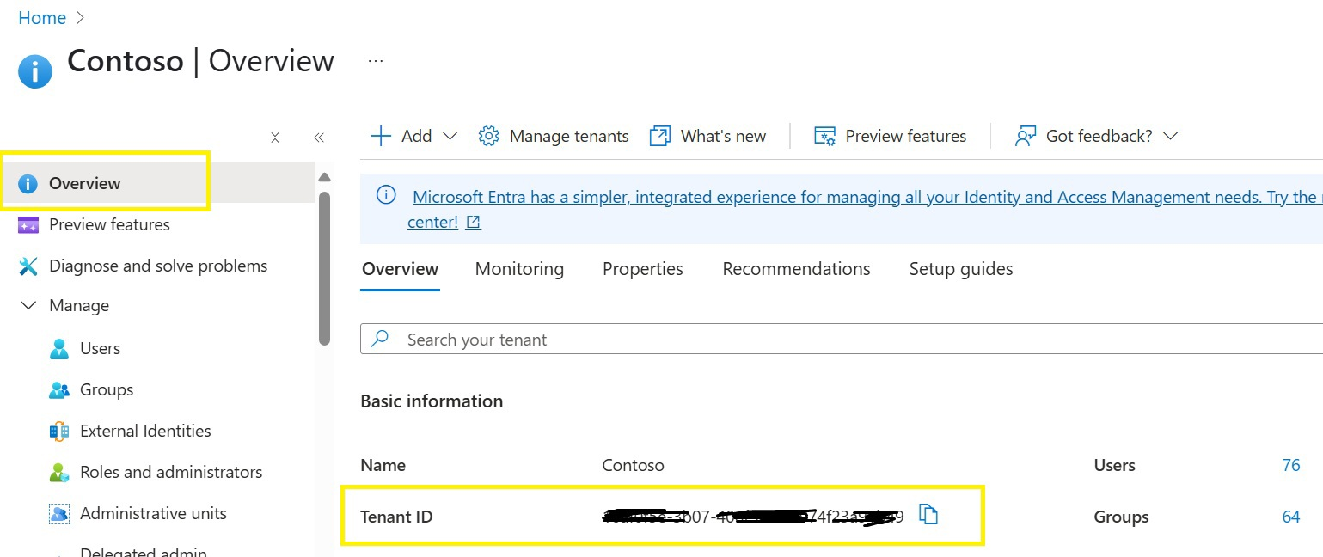Viewport: 1323px width, 557px height.
Task: Click the Manage section label in sidebar
Action: click(x=79, y=305)
